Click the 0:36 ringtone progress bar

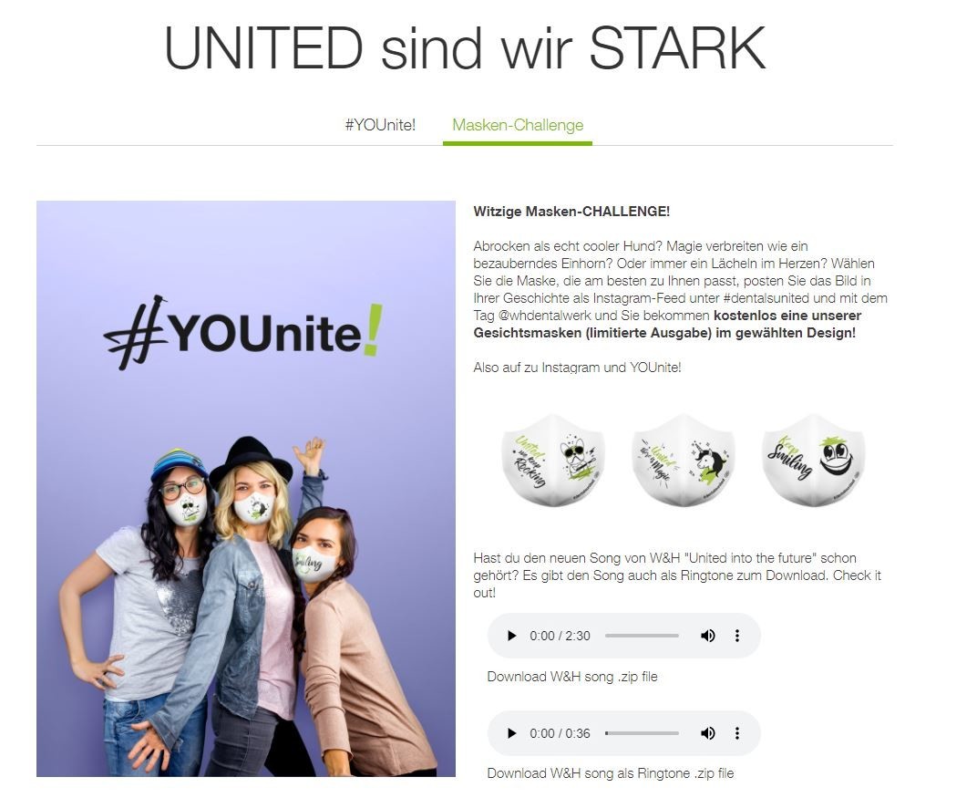tap(642, 733)
